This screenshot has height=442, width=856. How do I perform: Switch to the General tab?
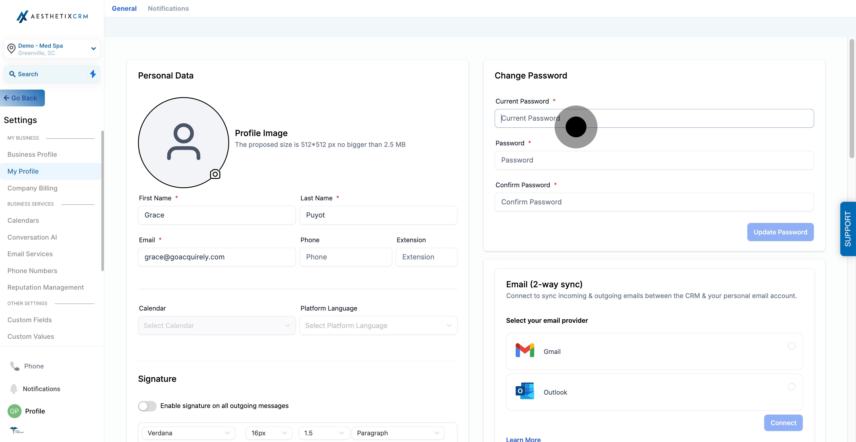124,8
